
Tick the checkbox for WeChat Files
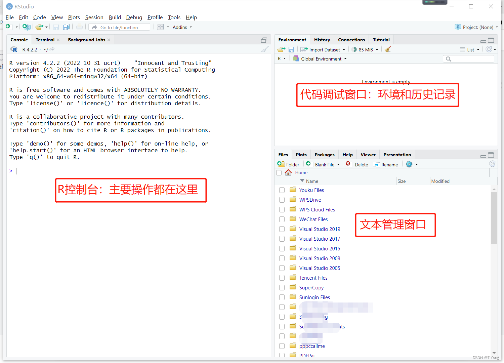[282, 219]
